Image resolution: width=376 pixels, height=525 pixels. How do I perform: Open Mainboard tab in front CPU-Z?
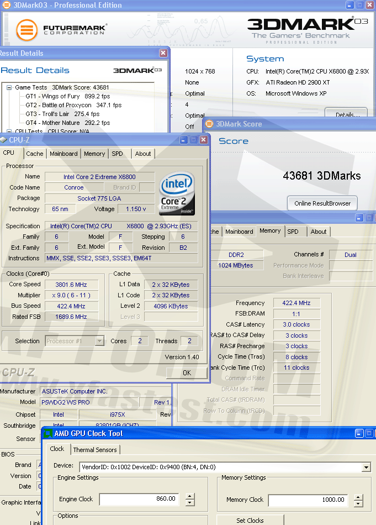[x=63, y=154]
